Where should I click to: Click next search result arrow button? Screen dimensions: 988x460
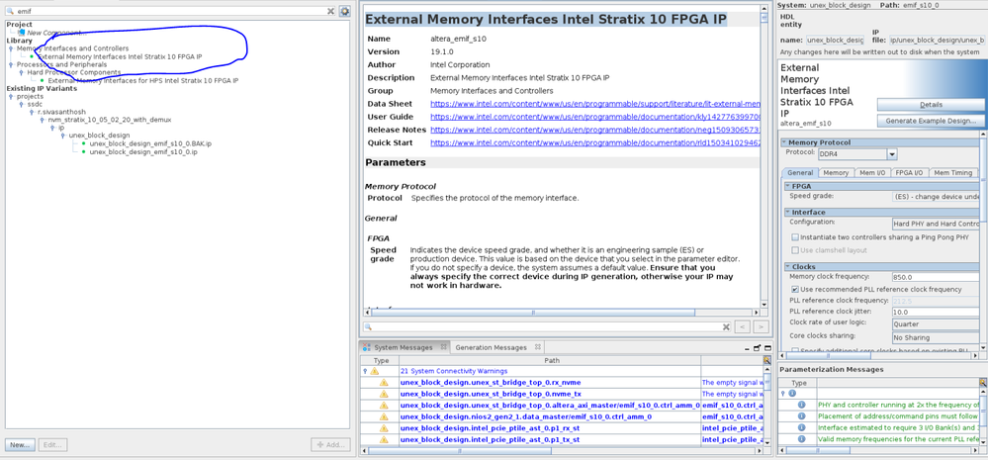tap(761, 326)
